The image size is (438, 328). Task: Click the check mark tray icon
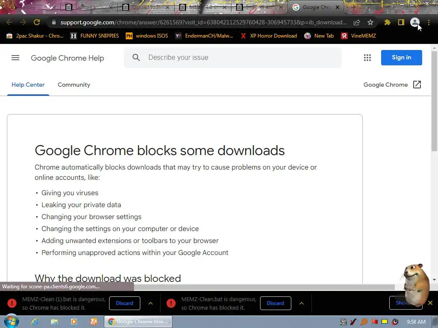(x=353, y=322)
